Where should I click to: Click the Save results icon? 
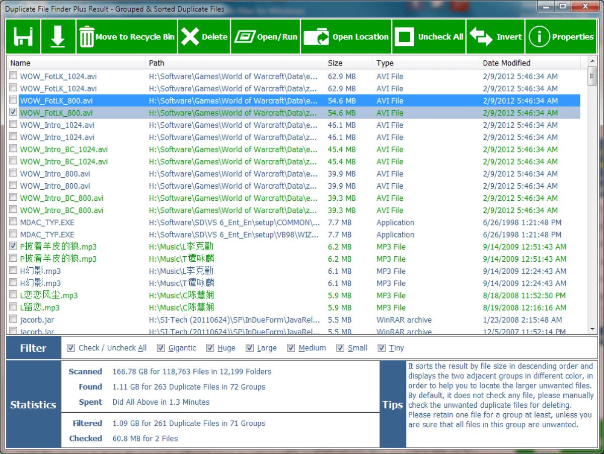(x=23, y=36)
